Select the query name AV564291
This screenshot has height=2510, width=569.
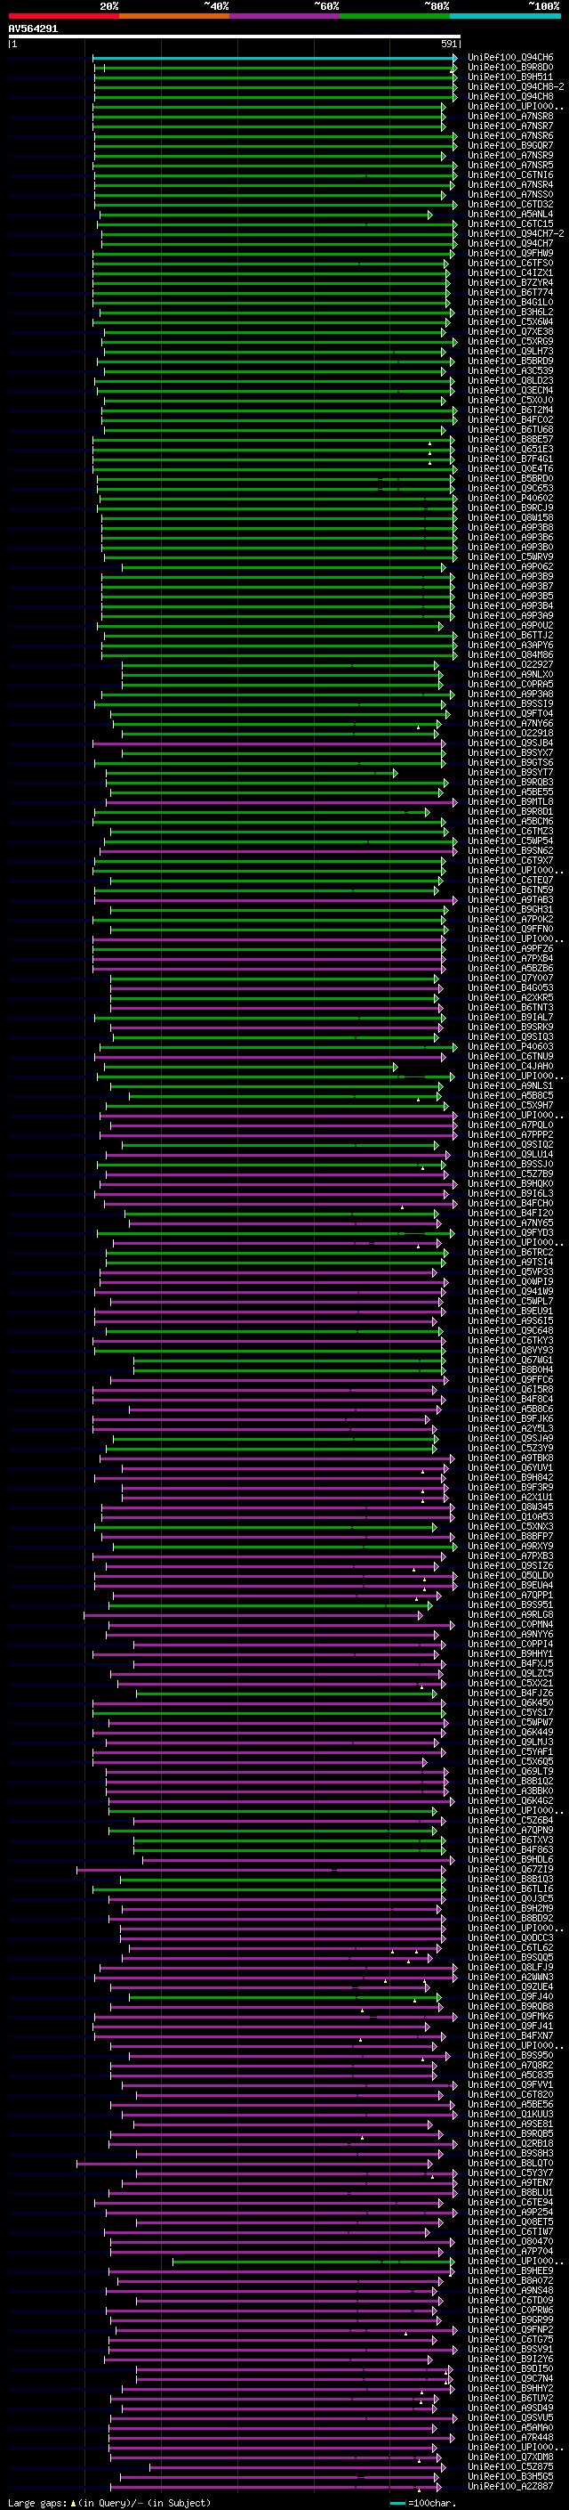(x=33, y=29)
